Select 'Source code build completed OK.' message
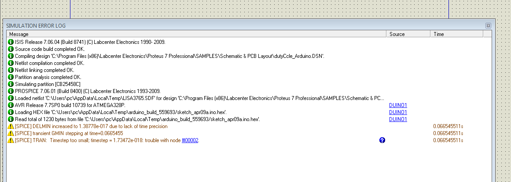Viewport: 511px width, 182px height. pos(50,49)
